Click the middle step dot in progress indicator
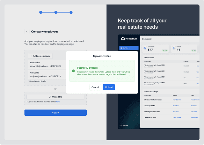 click(56, 12)
